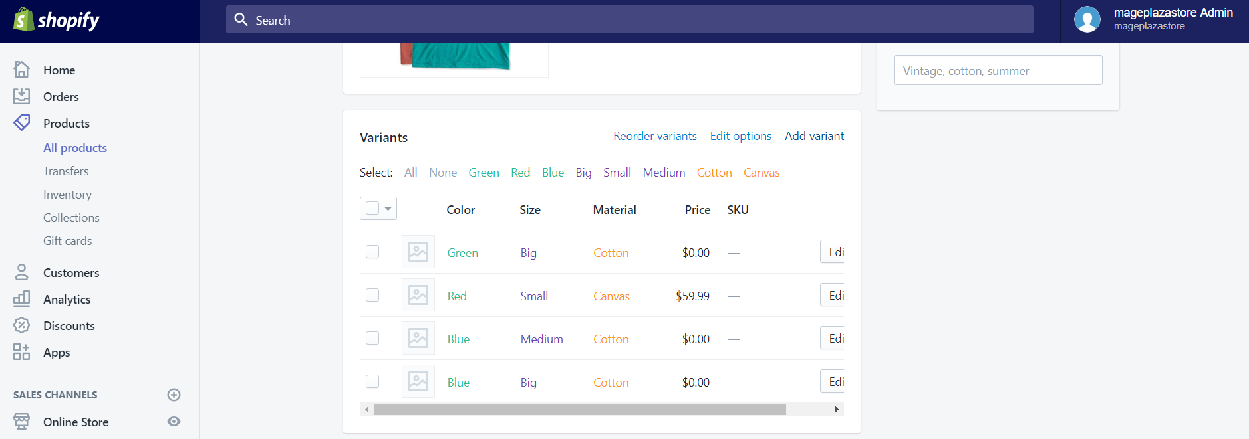Click the $59.99 price cell
Screen dimensions: 1249x439
pyautogui.click(x=692, y=296)
